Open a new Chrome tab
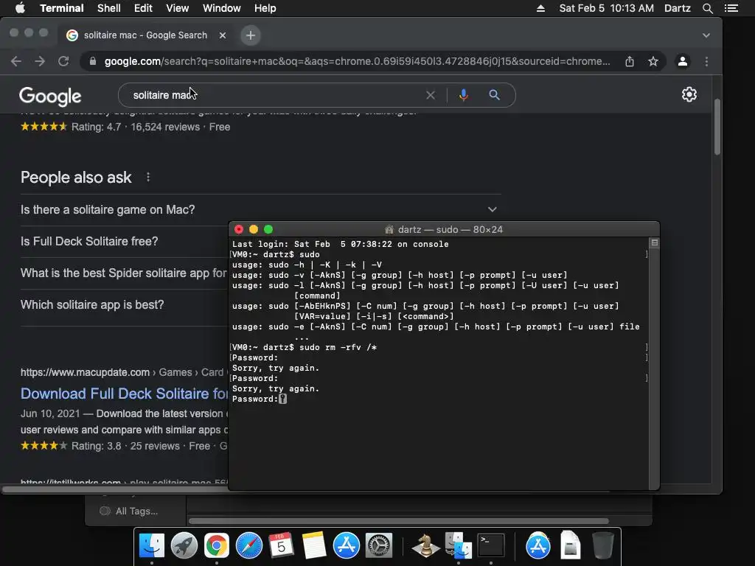Image resolution: width=755 pixels, height=566 pixels. [x=251, y=35]
